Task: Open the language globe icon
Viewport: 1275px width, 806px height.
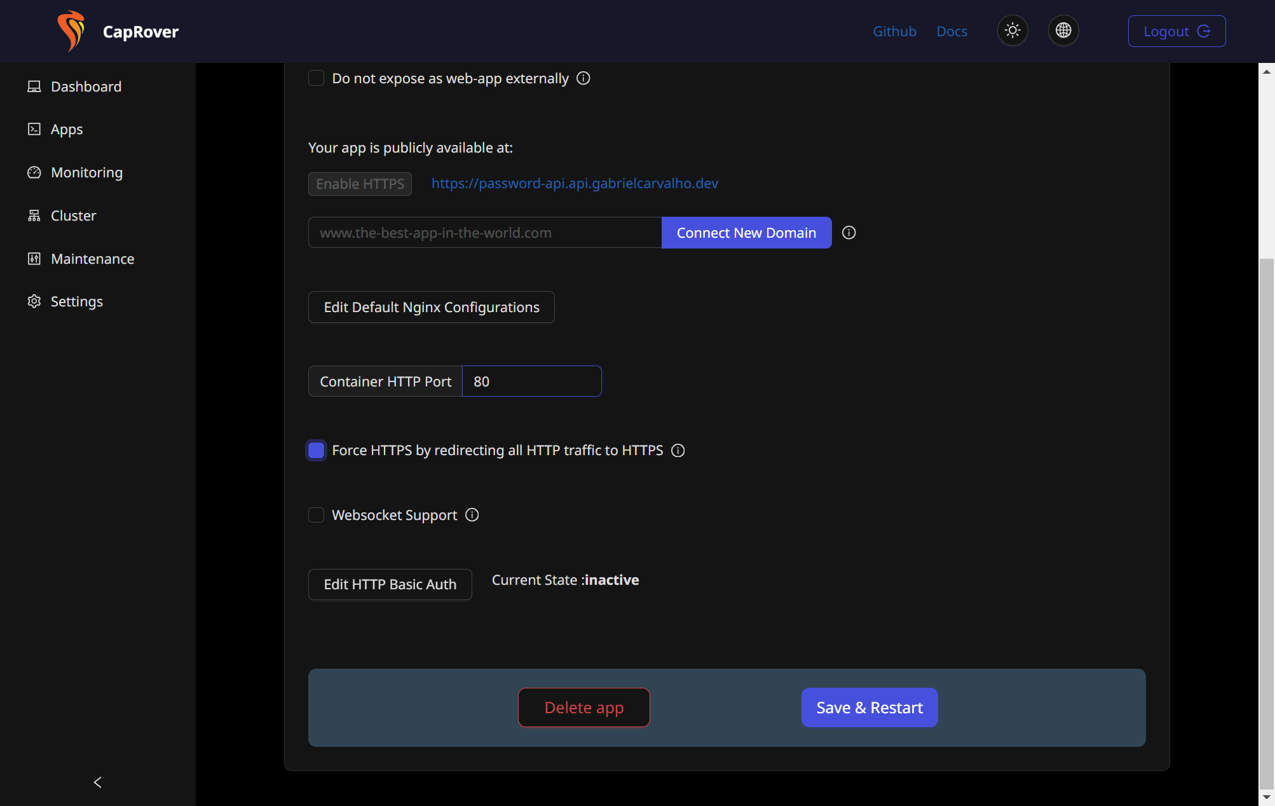Action: click(1063, 31)
